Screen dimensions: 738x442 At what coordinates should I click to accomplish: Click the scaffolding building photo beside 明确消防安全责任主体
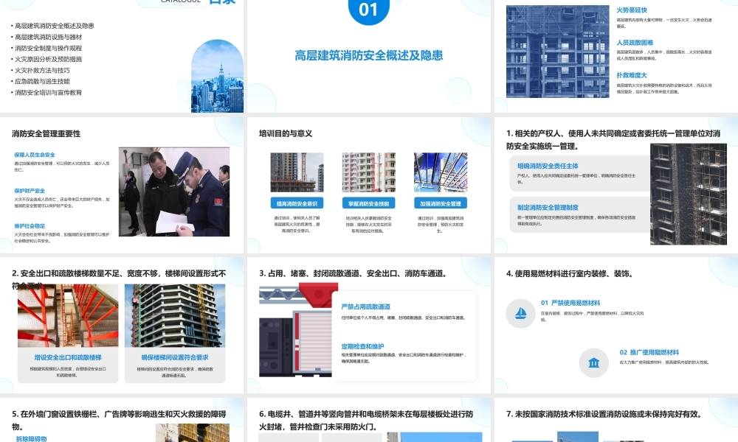(x=688, y=194)
